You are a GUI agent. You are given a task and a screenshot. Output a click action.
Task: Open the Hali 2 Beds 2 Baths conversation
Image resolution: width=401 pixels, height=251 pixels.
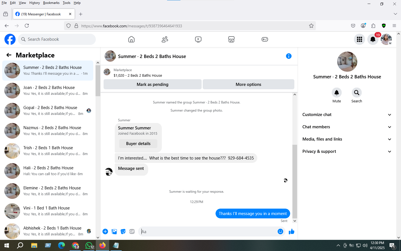point(48,171)
